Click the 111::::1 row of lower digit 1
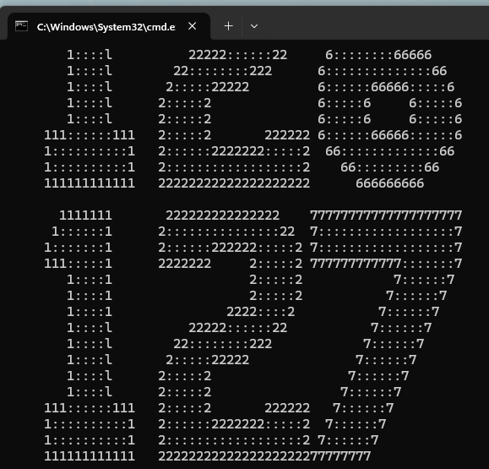This screenshot has width=489, height=469. coord(78,264)
